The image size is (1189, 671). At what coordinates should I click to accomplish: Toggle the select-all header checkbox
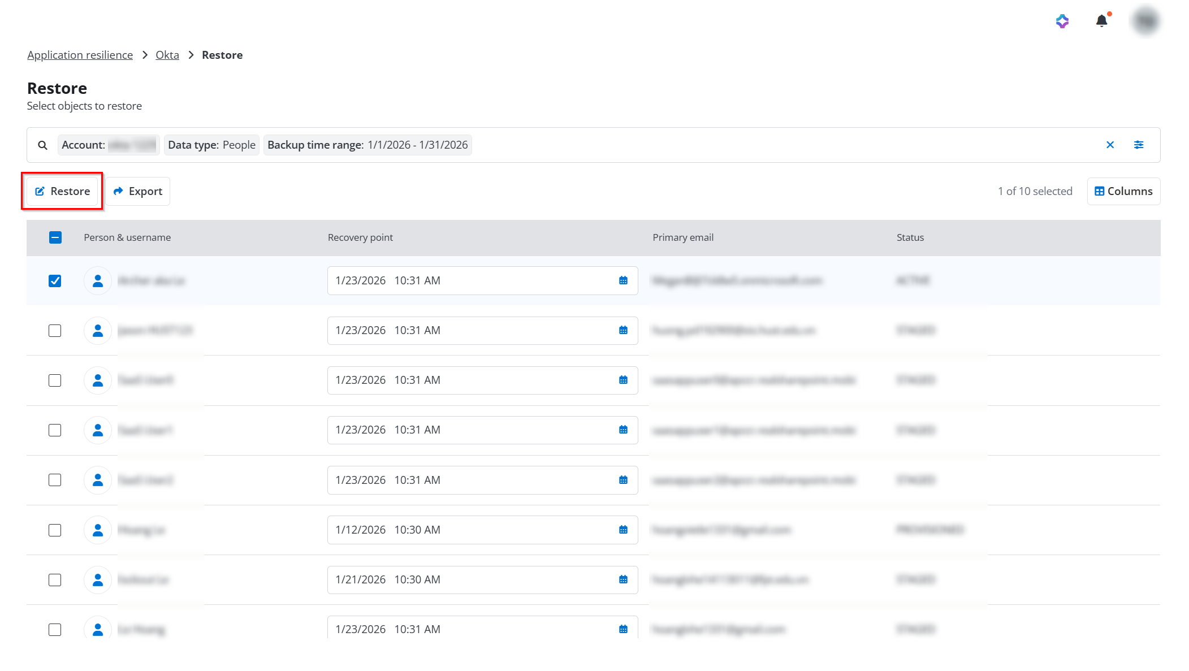click(55, 237)
